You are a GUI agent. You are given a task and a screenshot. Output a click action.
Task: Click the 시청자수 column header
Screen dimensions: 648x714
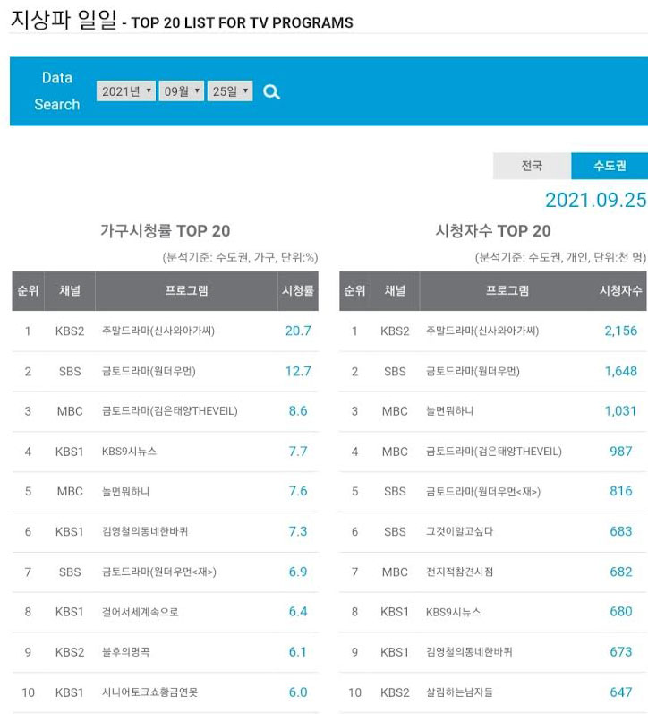point(620,290)
